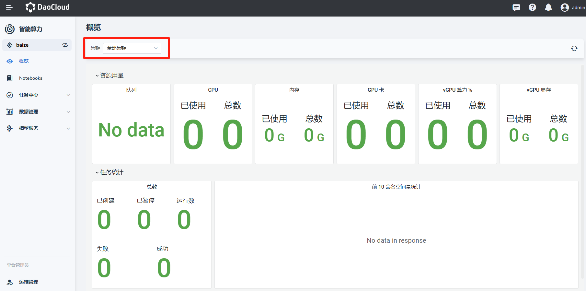The image size is (586, 291).
Task: Open the Notebooks menu item
Action: 31,78
